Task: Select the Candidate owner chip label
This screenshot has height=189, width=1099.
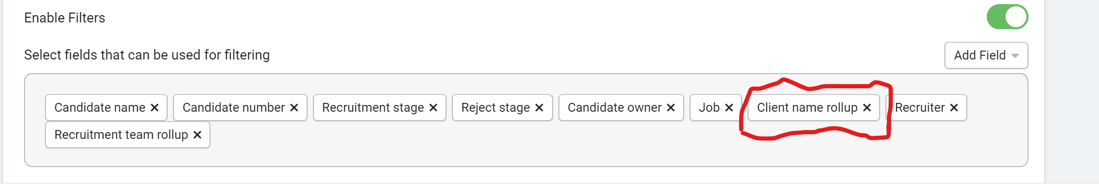Action: click(614, 108)
